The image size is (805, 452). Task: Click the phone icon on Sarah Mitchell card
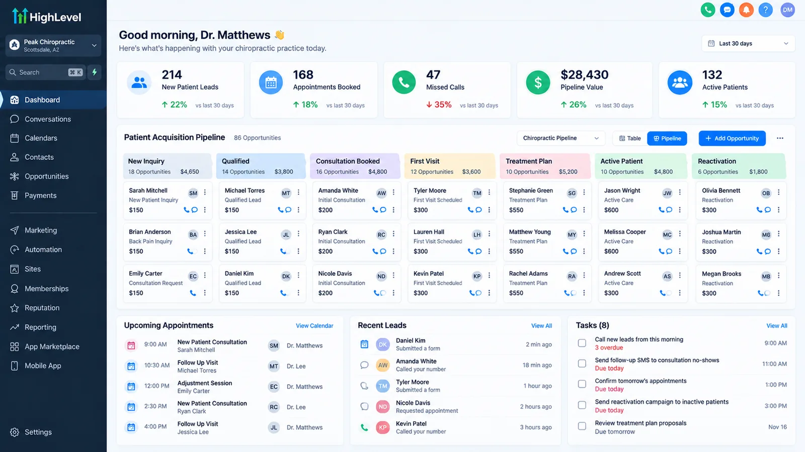pos(187,210)
